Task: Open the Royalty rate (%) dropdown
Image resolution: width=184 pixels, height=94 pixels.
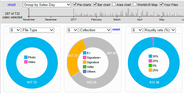Action: (160, 30)
